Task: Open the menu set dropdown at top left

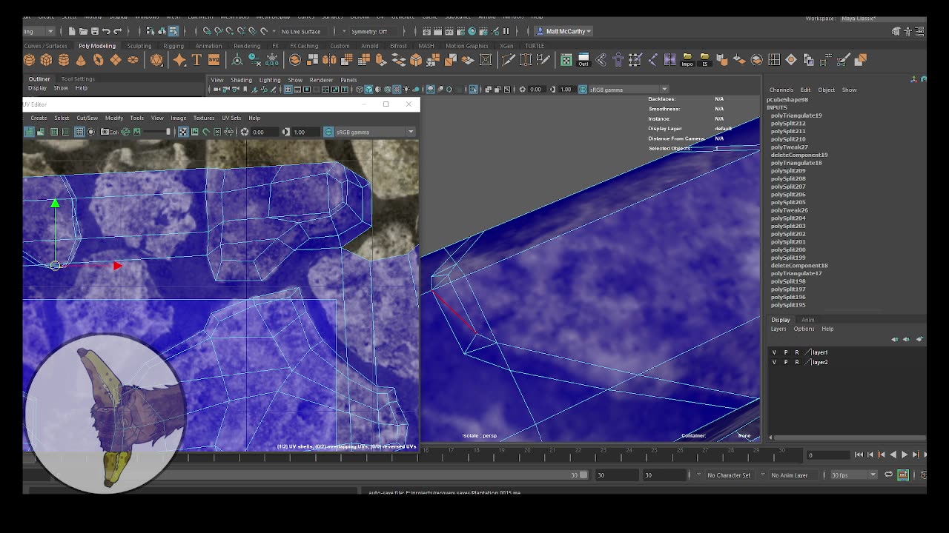Action: [39, 31]
